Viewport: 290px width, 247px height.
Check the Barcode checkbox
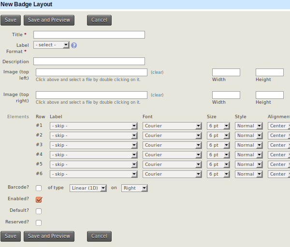[39, 188]
